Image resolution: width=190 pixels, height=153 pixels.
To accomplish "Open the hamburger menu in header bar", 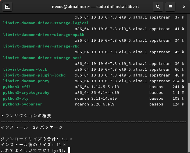I will tap(171, 6).
